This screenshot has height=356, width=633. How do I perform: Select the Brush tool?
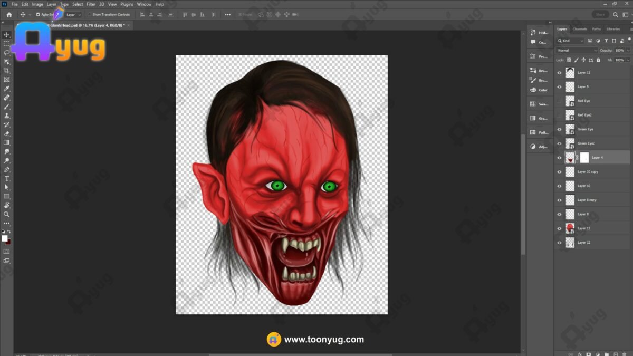(7, 107)
